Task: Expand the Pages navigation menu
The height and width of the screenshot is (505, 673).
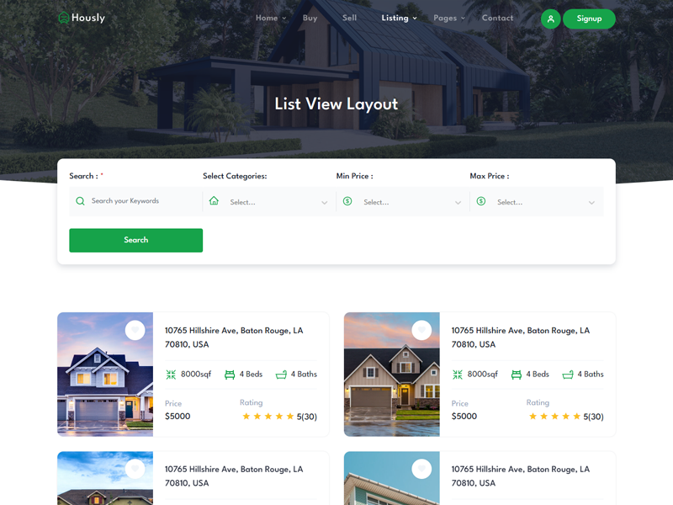Action: 449,18
